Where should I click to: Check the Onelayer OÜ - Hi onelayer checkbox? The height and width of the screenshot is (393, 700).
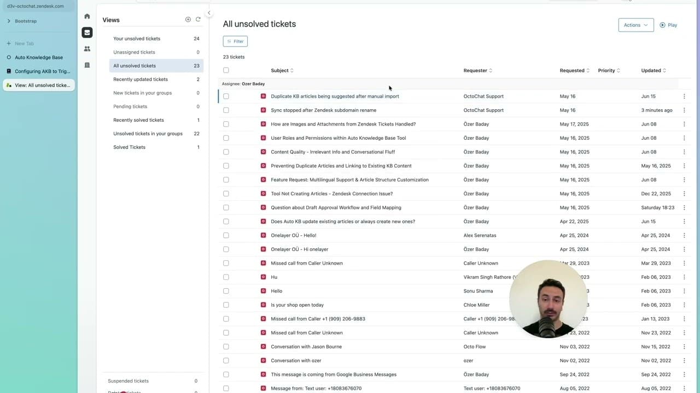[x=226, y=249]
